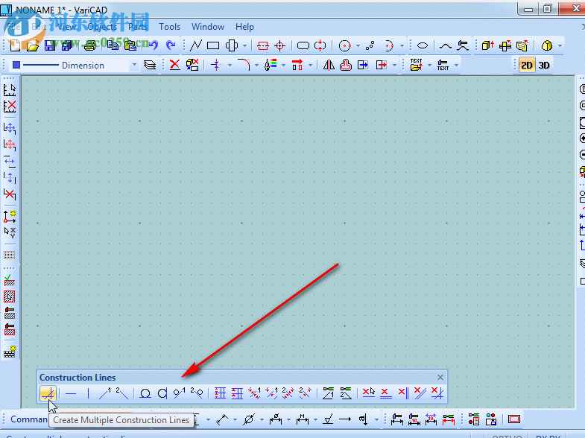Click delete all horizontal construction lines icon
The height and width of the screenshot is (438, 585).
(385, 393)
